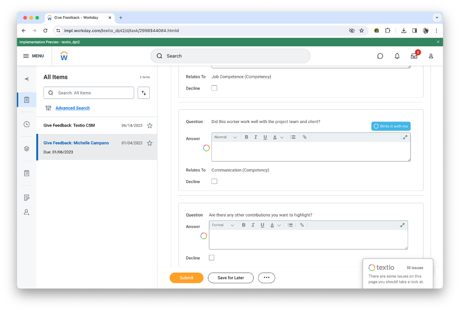Open the Format dropdown in bottom editor
460x311 pixels.
[222, 224]
